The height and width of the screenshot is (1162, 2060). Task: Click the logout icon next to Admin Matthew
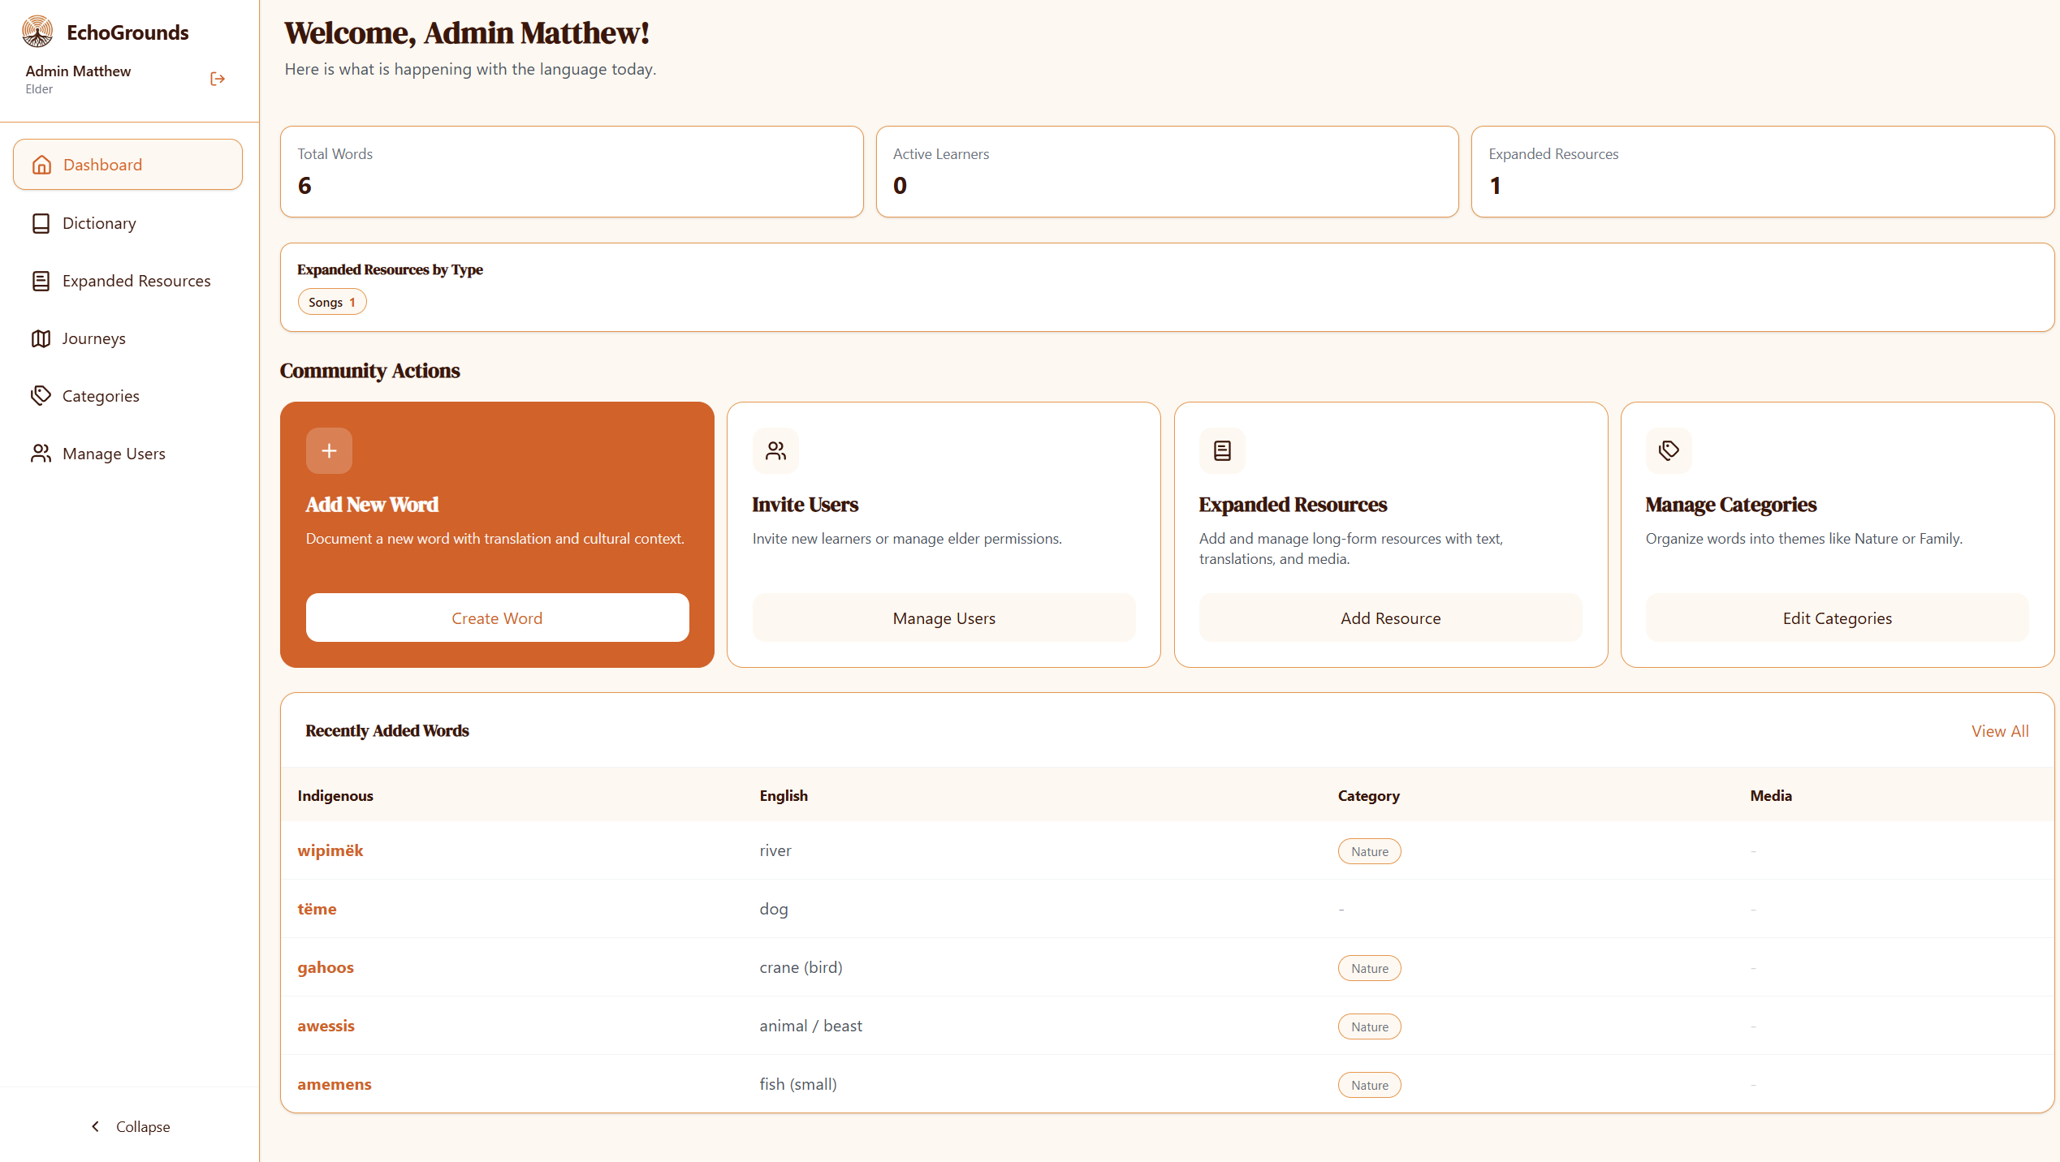pos(217,78)
